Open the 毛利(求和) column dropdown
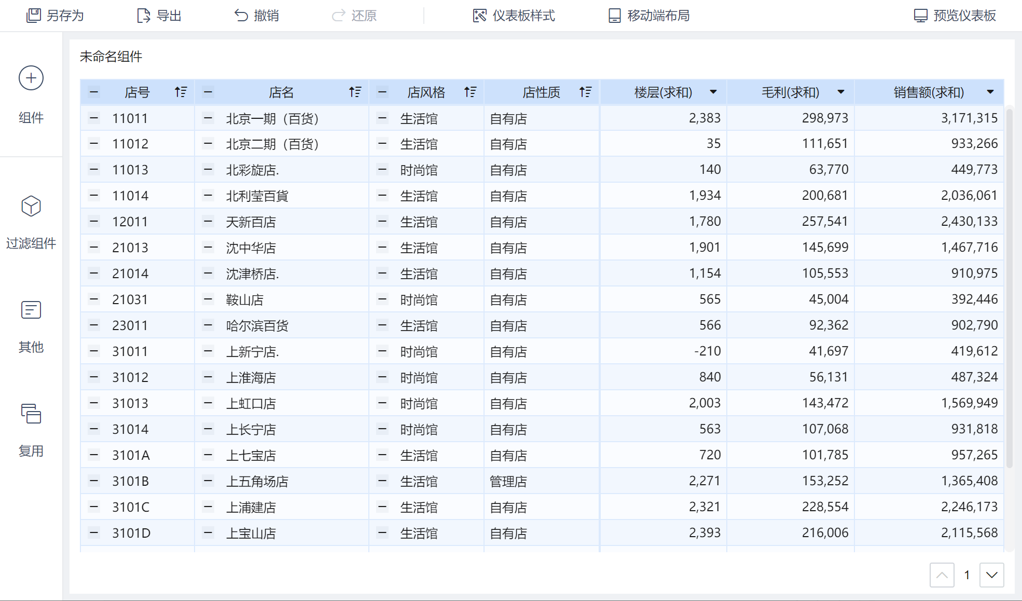Screen dimensions: 1022x601 pyautogui.click(x=841, y=92)
